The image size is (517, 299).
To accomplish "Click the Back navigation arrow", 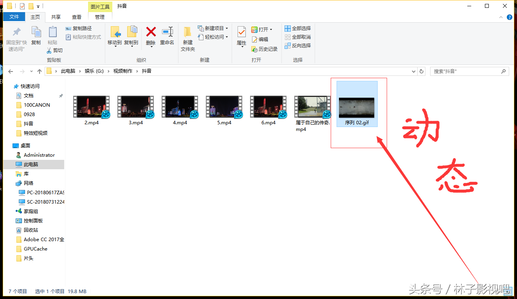I will pyautogui.click(x=11, y=72).
